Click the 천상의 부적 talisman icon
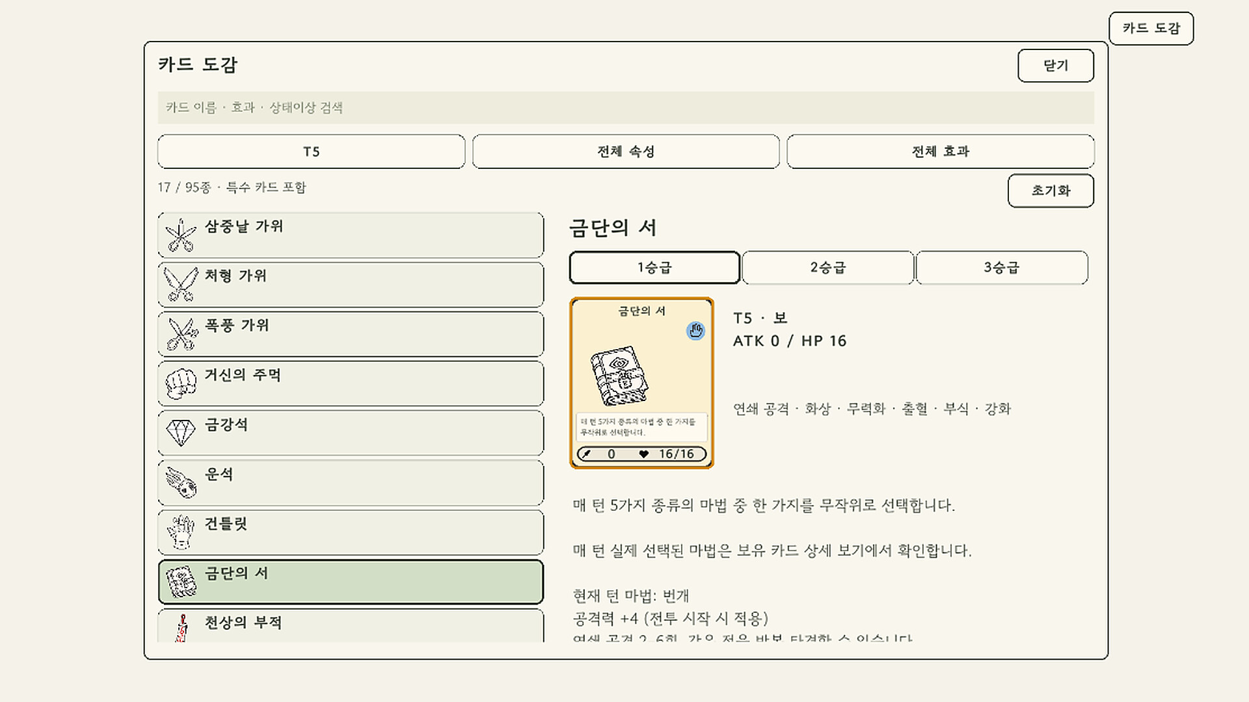Screen dimensions: 1249x702 click(x=181, y=628)
